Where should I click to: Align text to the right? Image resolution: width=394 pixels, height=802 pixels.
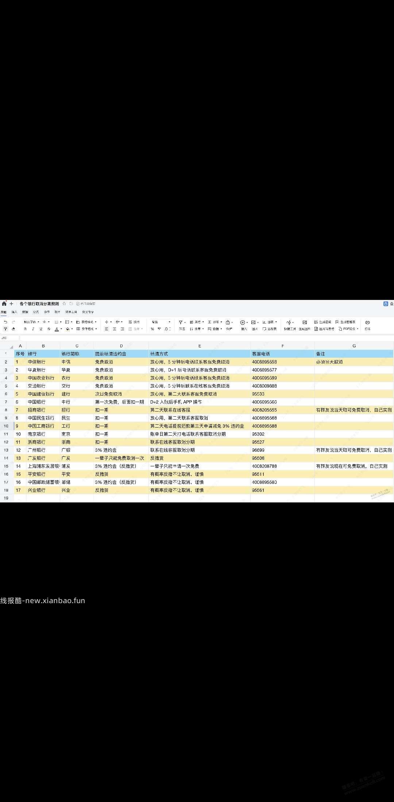pyautogui.click(x=122, y=329)
